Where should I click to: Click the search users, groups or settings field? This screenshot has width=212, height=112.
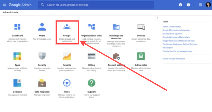pyautogui.click(x=96, y=5)
